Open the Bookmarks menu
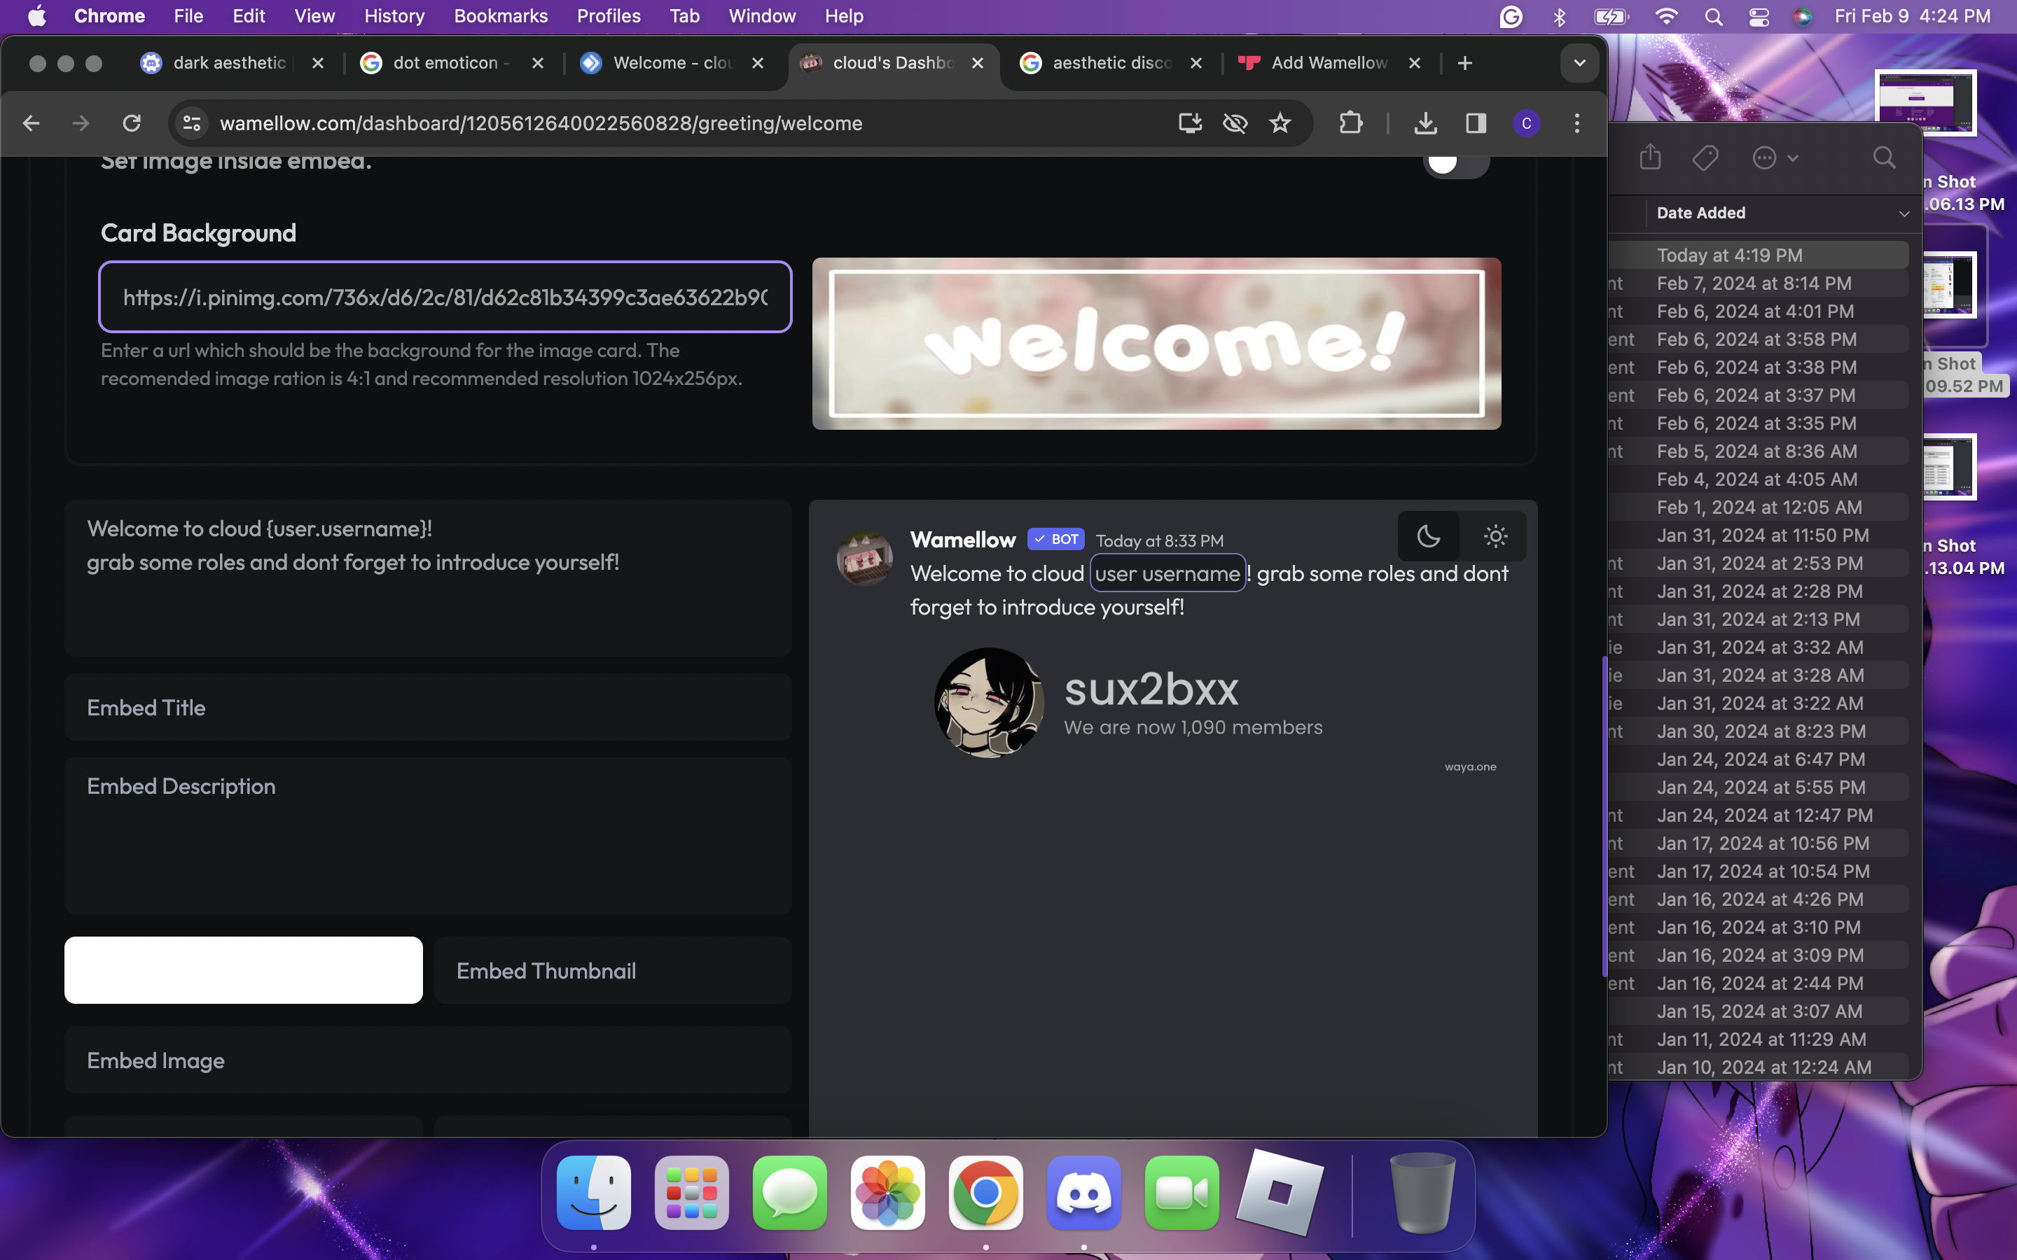The height and width of the screenshot is (1260, 2017). pos(500,16)
